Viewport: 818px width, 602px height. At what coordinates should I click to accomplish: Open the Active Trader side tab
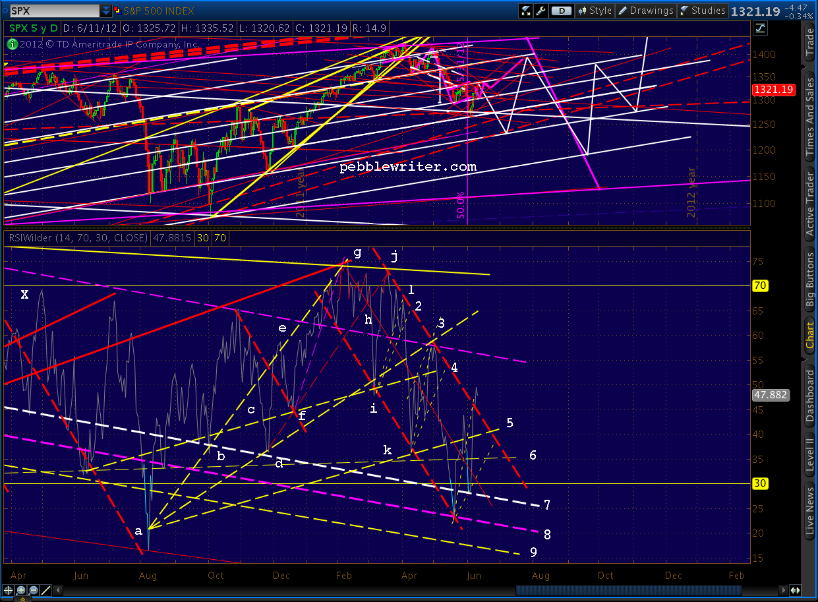click(810, 204)
